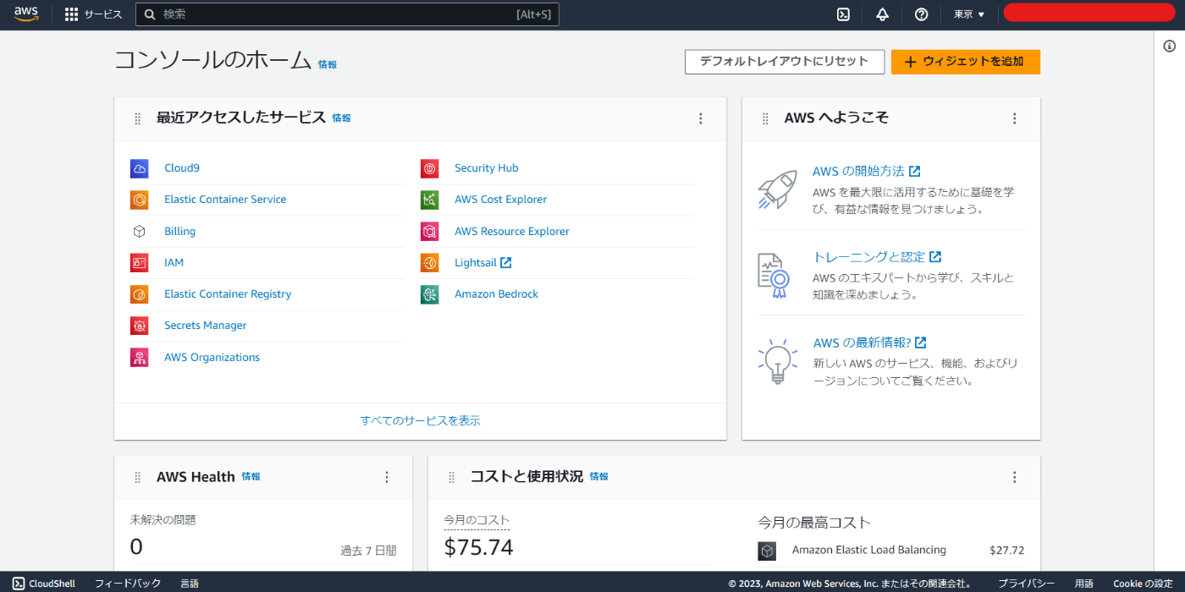The image size is (1185, 592).
Task: Click the Amazon Elastic Load Balancing cost row text
Action: 869,551
